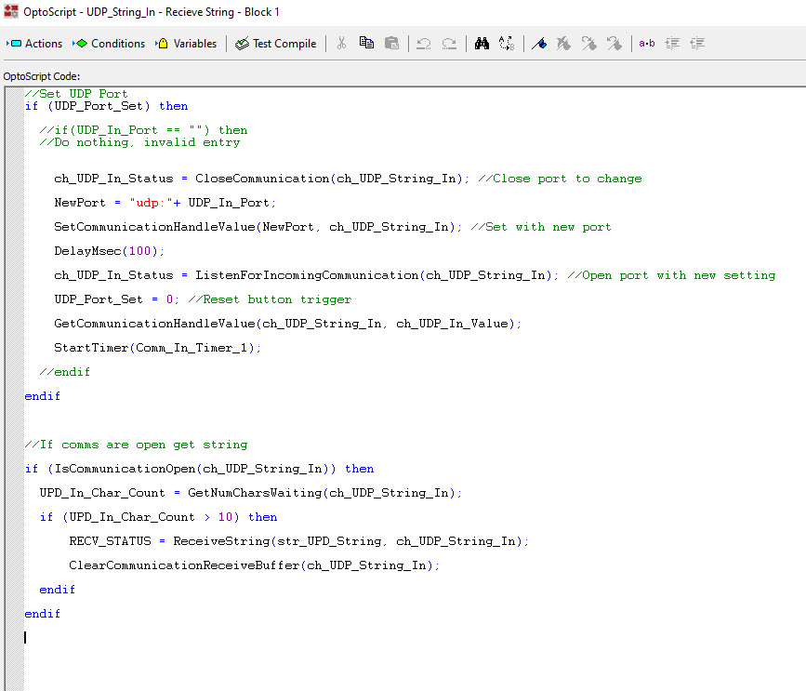Screen dimensions: 806x691
Task: Toggle whitespace display a·b icon
Action: tap(647, 43)
